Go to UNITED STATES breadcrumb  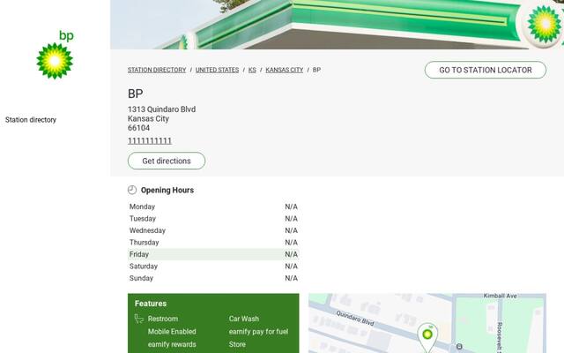click(x=218, y=70)
